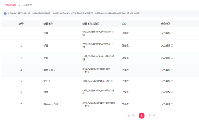
Task: Open the help icon in the 摆件 row
Action: [172, 92]
